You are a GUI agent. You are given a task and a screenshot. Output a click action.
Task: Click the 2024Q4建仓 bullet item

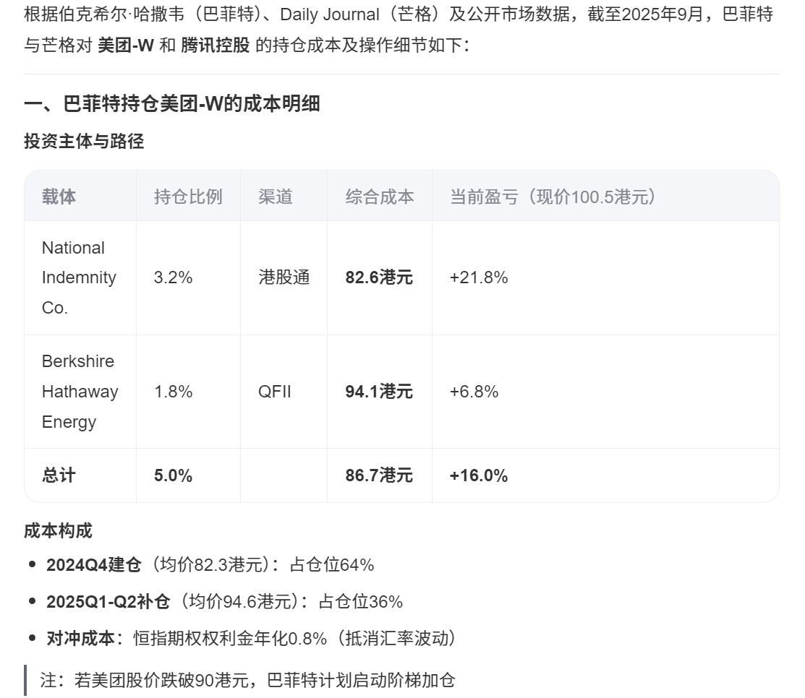click(x=210, y=565)
